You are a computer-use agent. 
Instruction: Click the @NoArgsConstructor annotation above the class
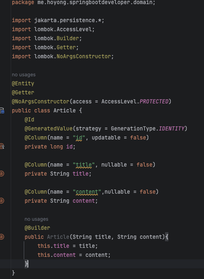[x=41, y=102]
